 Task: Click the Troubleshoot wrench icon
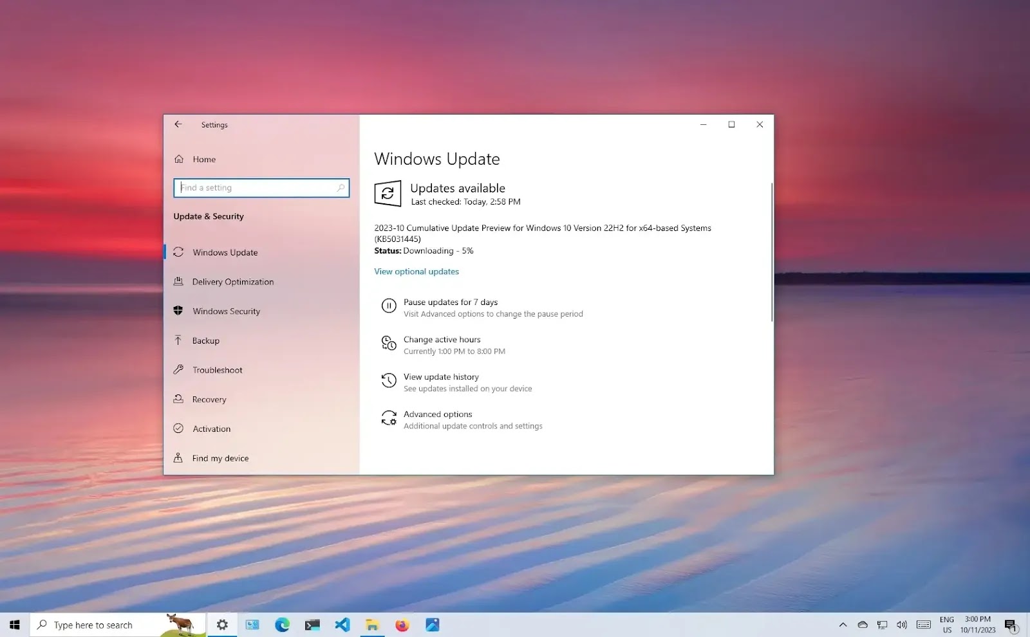178,369
